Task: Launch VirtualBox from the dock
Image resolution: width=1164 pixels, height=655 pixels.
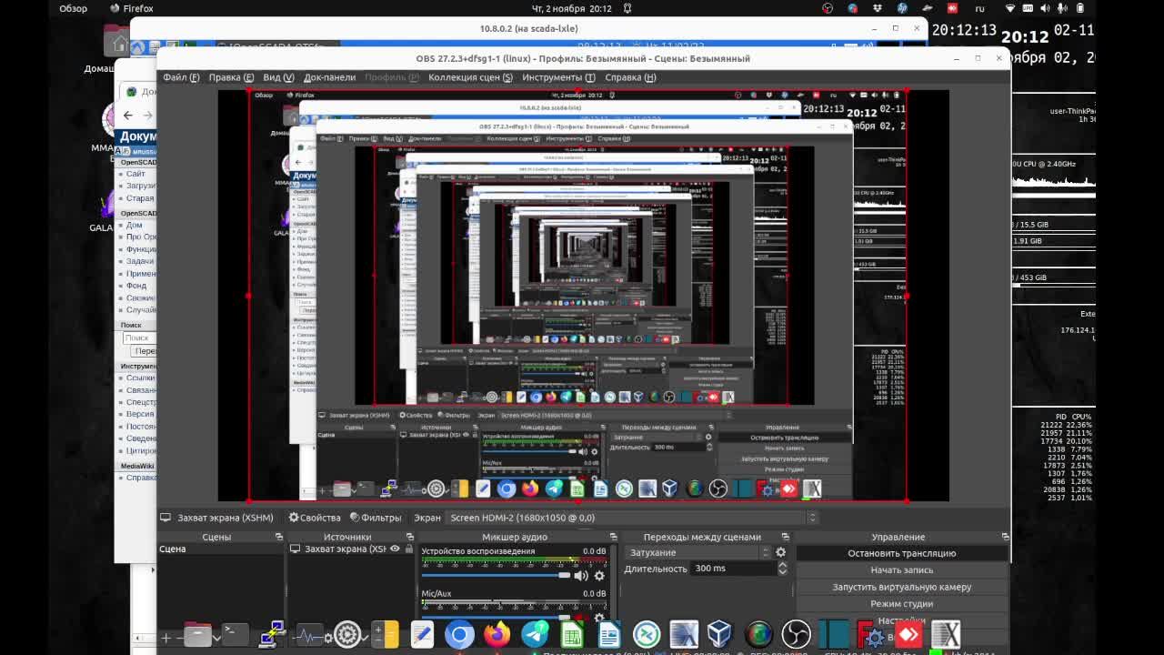Action: pos(719,634)
